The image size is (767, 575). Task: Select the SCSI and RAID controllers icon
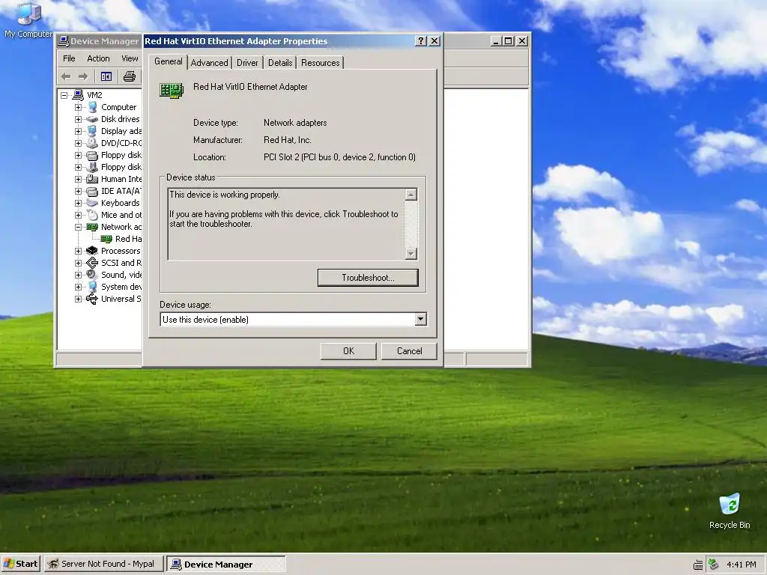[x=92, y=263]
